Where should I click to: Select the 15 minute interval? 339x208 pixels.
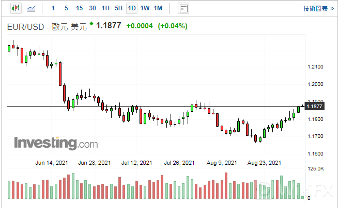[x=79, y=8]
